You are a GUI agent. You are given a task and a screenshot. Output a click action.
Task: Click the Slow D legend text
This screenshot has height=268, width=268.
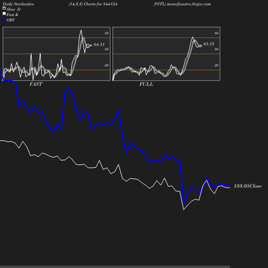pos(13,10)
